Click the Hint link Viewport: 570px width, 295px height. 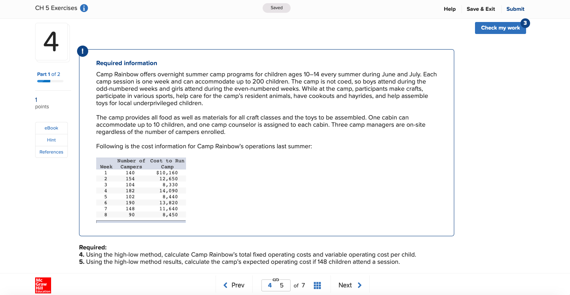coord(51,140)
